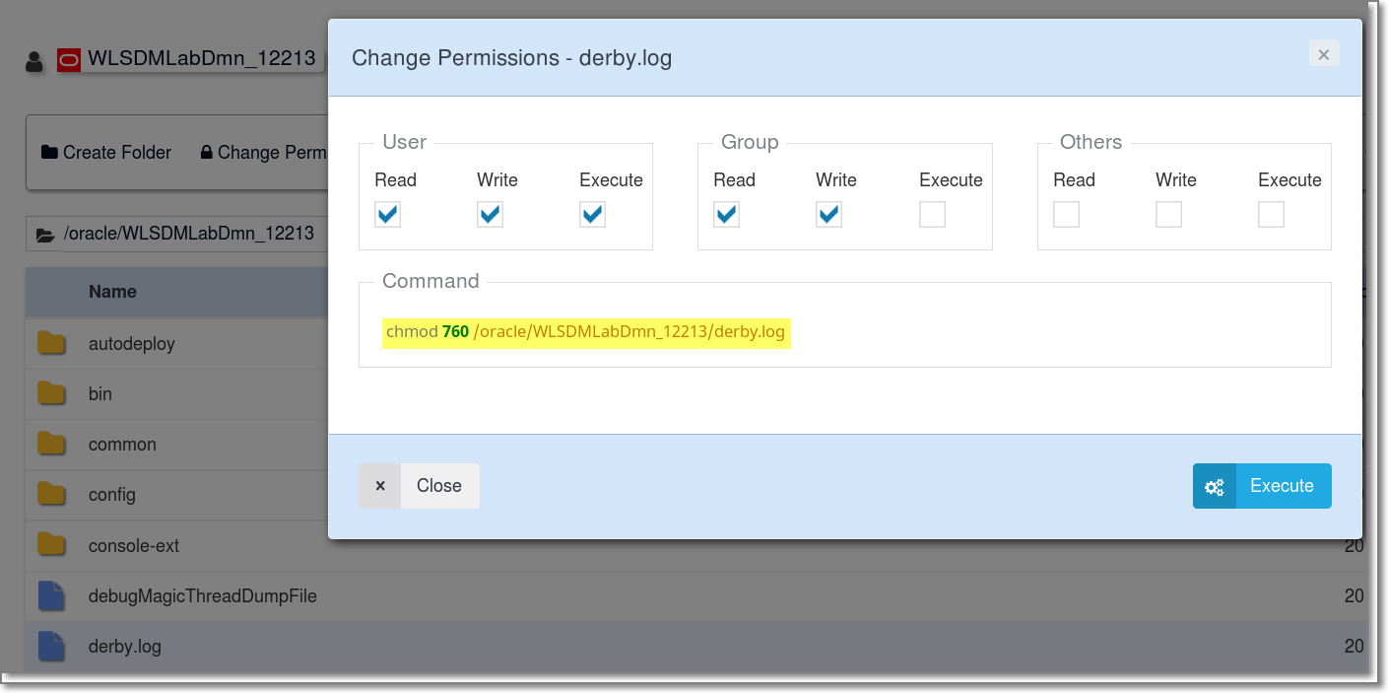Click the chmod command text

click(x=586, y=331)
